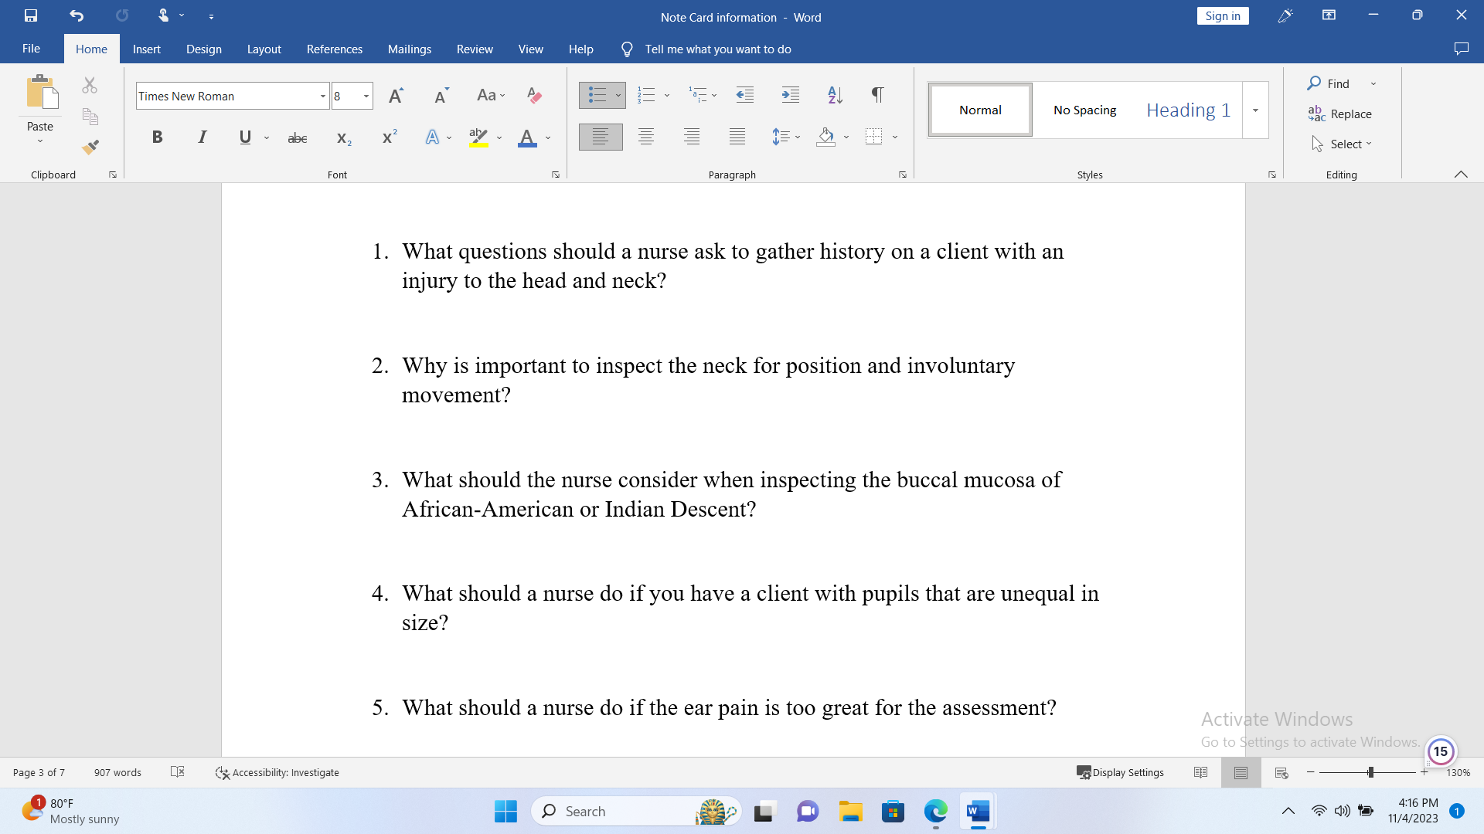Viewport: 1484px width, 834px height.
Task: Increase font size with grow font icon
Action: [x=396, y=96]
